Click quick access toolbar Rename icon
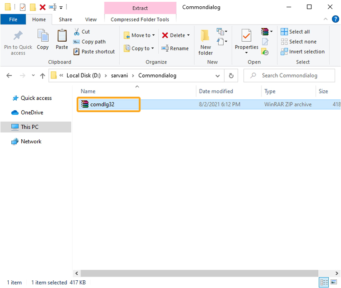 click(53, 7)
